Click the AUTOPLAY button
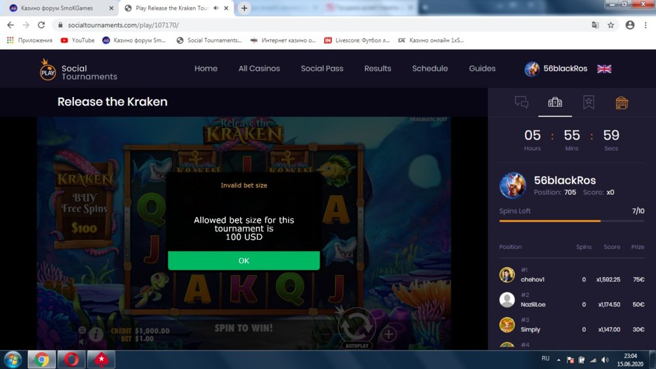 click(357, 346)
